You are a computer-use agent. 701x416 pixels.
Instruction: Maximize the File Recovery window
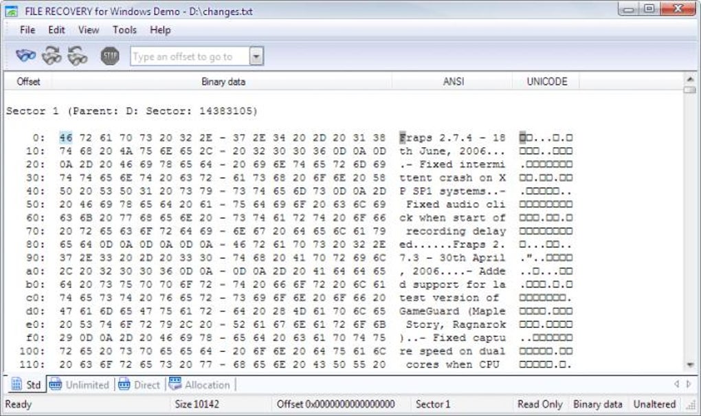pos(649,9)
